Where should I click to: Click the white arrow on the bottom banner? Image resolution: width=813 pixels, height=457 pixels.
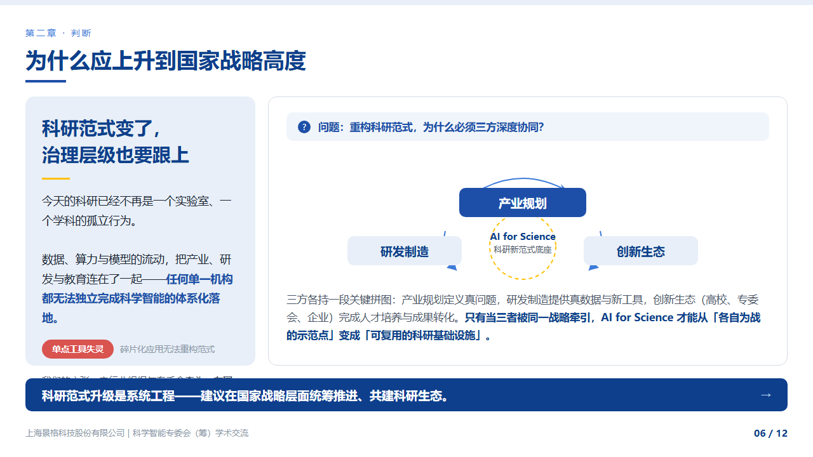click(765, 395)
